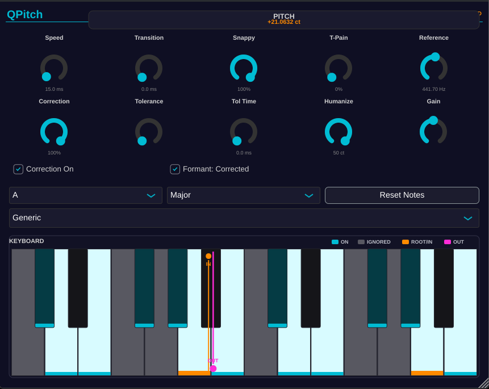
Task: Click the 50 ct Humanize value
Action: [338, 153]
